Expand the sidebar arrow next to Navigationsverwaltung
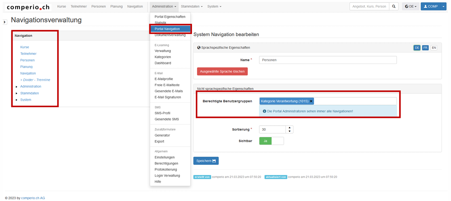This screenshot has width=451, height=201. 5,22
